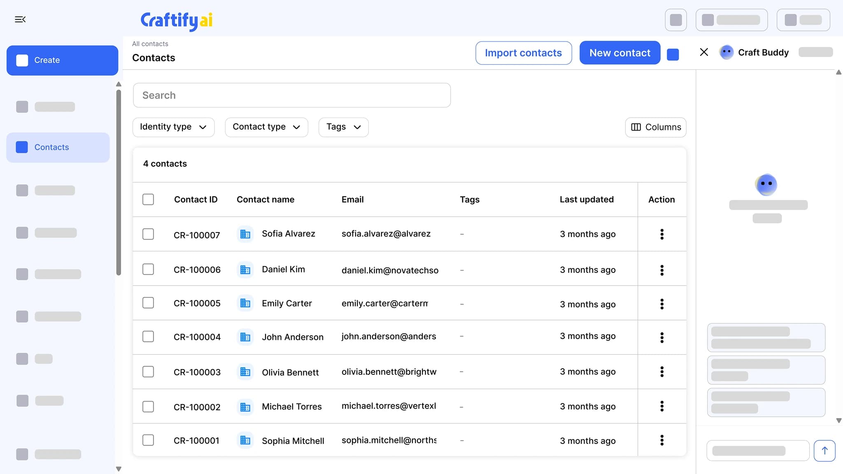Select all contacts with the header checkbox
Image resolution: width=843 pixels, height=474 pixels.
point(148,200)
